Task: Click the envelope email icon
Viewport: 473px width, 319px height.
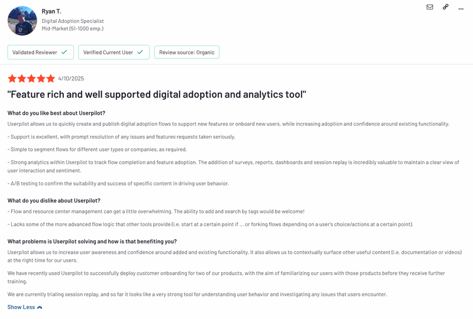Action: 430,7
